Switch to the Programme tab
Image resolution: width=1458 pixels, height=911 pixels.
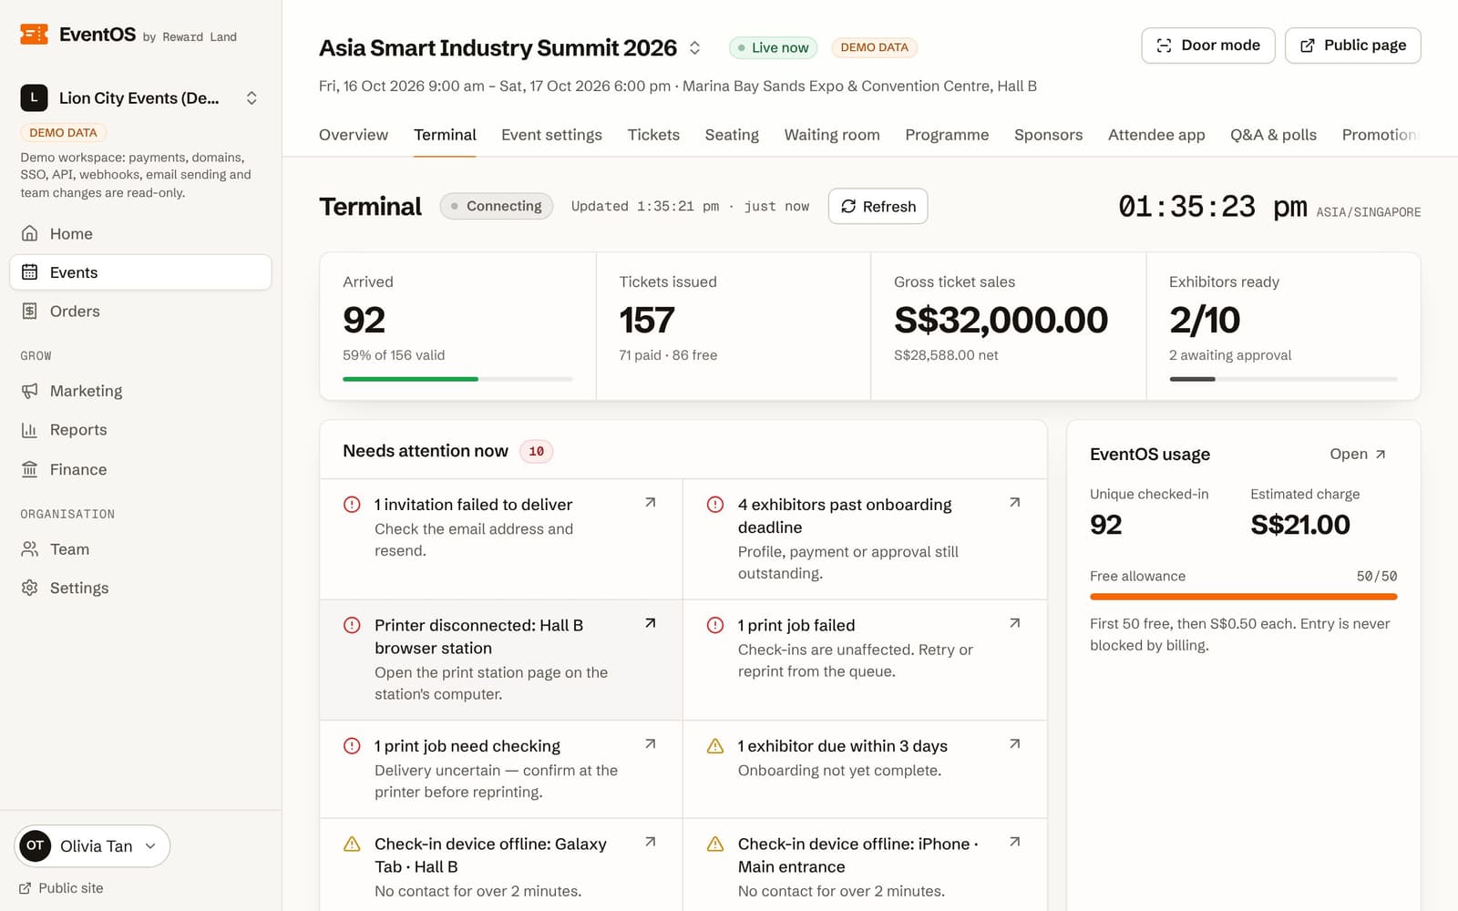[947, 135]
